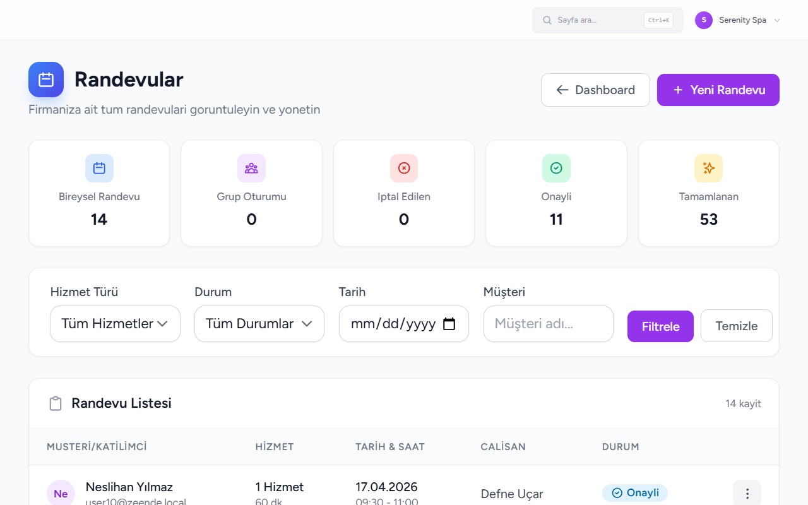Click the Tamamlanan sparkle icon

(708, 168)
